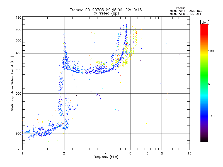Click the 'Phases' label above the statistics

180,8
